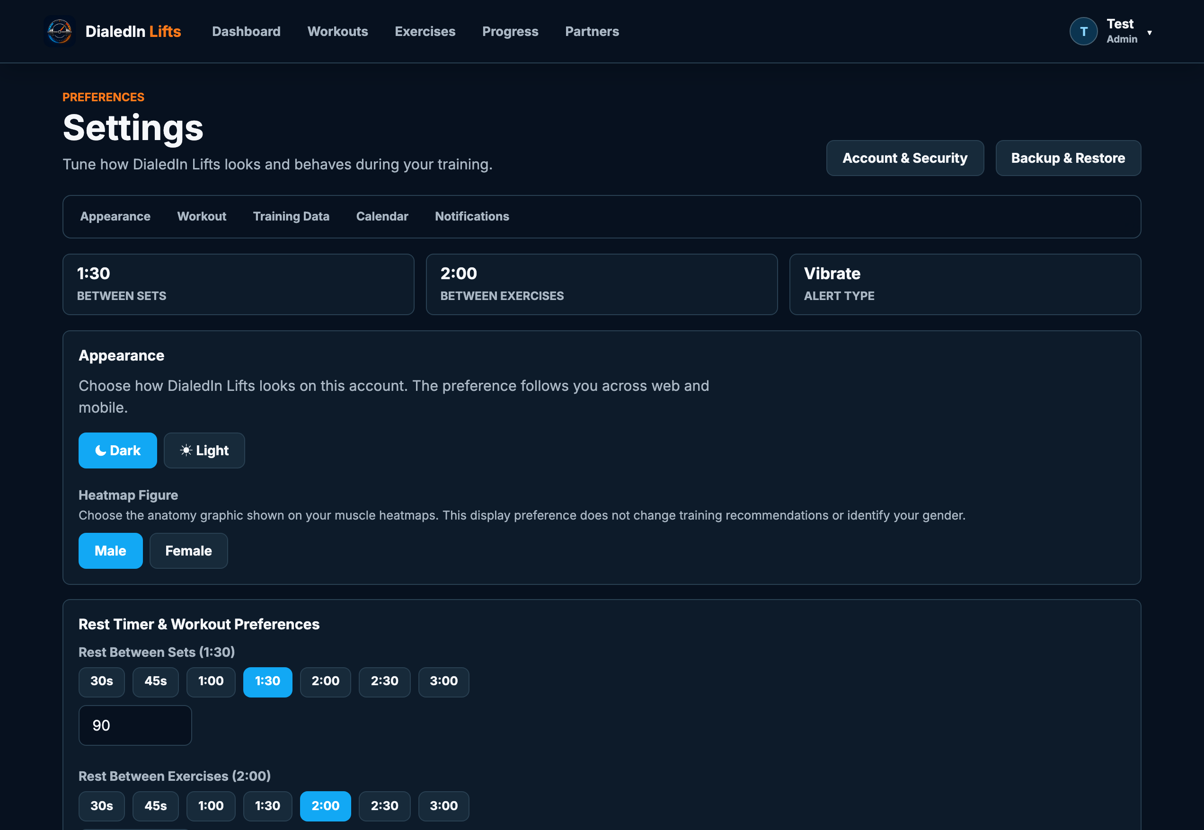Choose the Male heatmap figure
Image resolution: width=1204 pixels, height=830 pixels.
(110, 551)
